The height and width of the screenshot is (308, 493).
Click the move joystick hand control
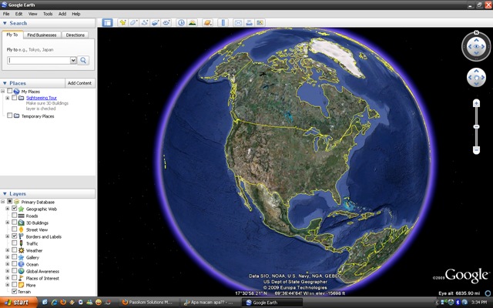(476, 78)
